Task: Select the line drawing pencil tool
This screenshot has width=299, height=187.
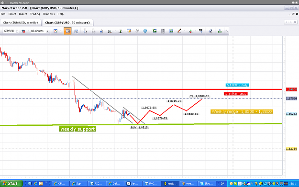Action: coord(179,31)
